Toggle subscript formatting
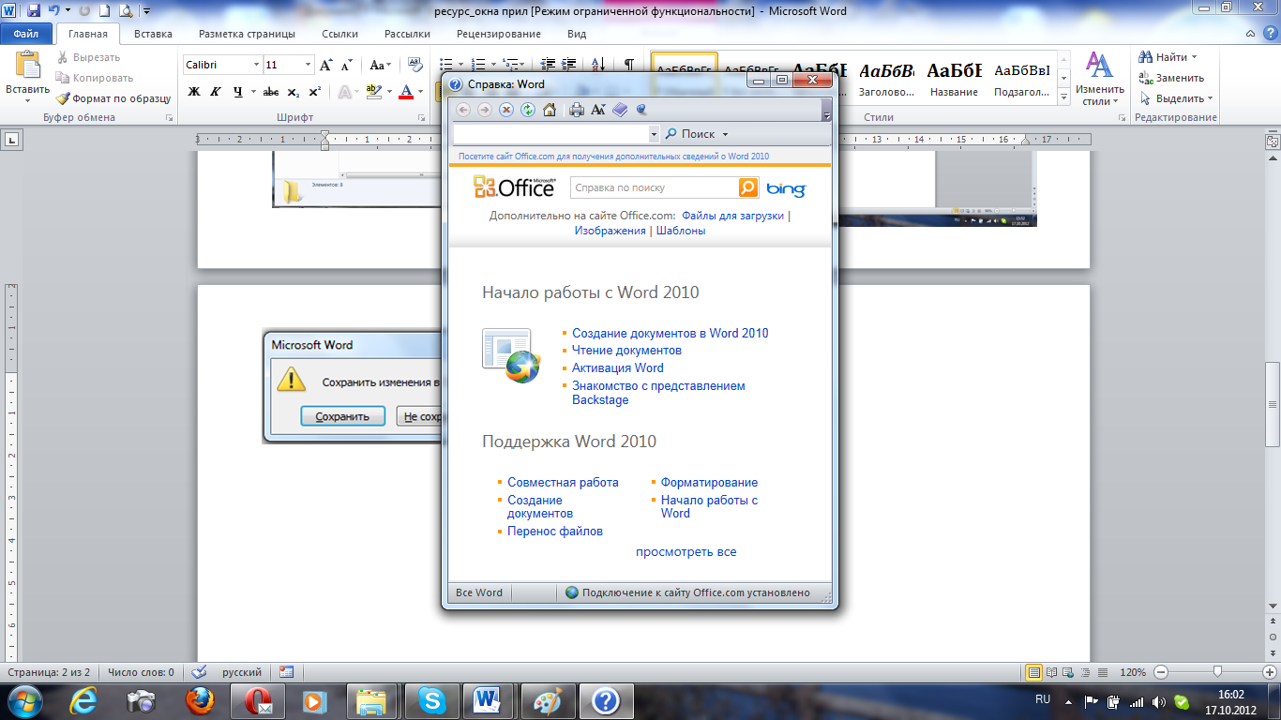Viewport: 1281px width, 720px height. click(293, 92)
